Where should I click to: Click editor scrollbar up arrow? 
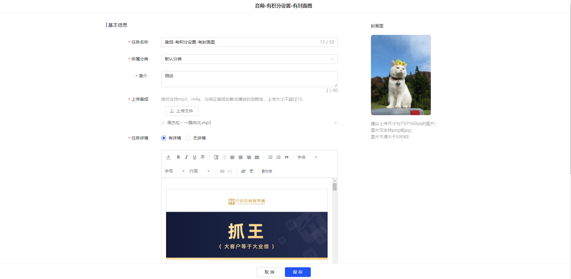[x=335, y=181]
